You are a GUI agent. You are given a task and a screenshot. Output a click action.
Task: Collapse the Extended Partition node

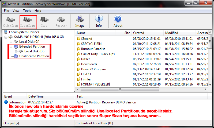(11, 47)
